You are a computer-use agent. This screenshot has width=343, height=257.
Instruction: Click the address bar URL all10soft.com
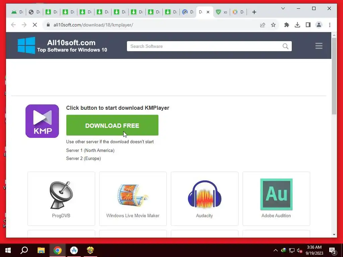pos(93,25)
